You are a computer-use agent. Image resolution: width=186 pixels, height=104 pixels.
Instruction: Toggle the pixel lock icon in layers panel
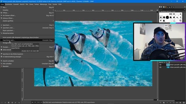click(164, 62)
